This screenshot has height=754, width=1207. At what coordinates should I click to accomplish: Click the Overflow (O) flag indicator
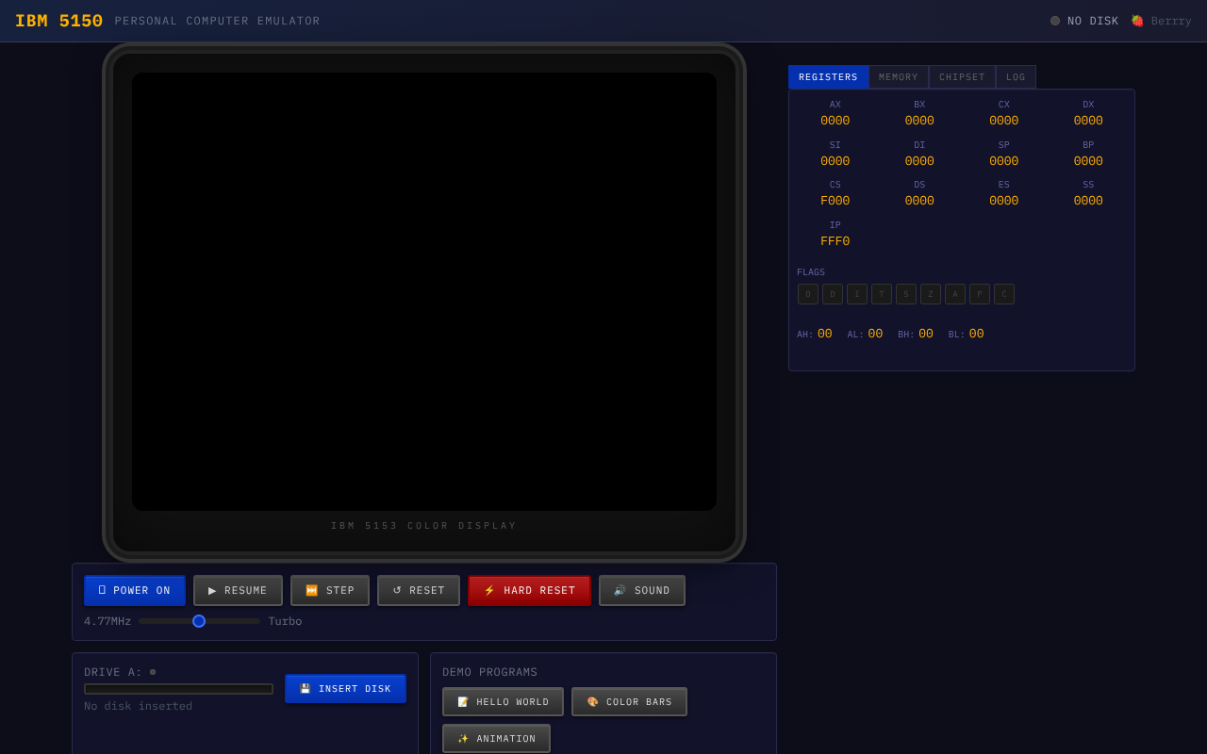click(808, 294)
